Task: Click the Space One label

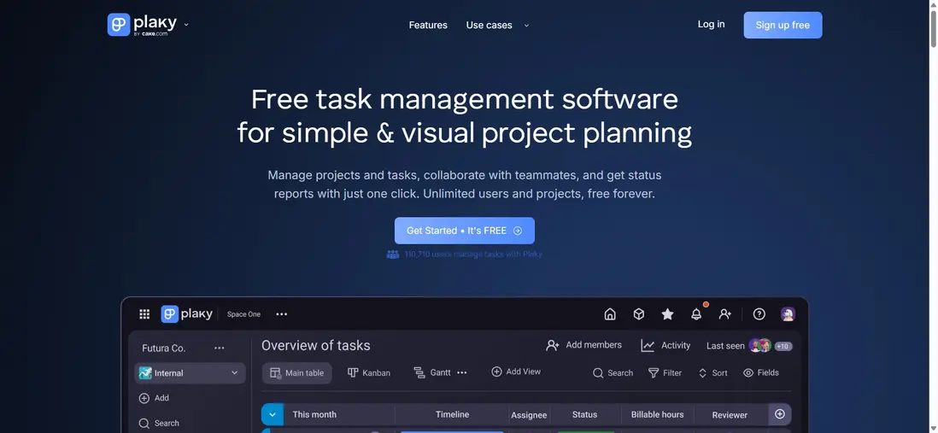Action: tap(243, 314)
